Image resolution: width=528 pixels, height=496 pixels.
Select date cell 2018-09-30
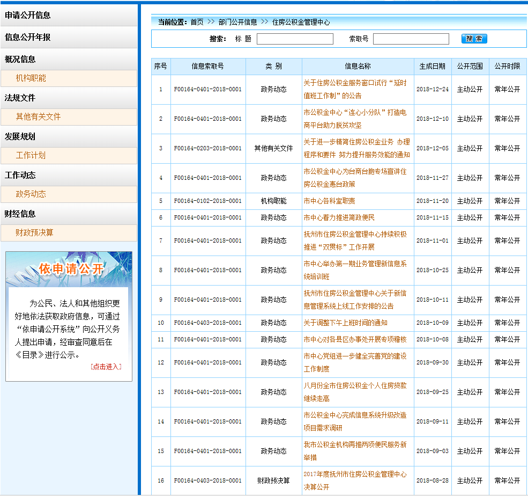433,362
